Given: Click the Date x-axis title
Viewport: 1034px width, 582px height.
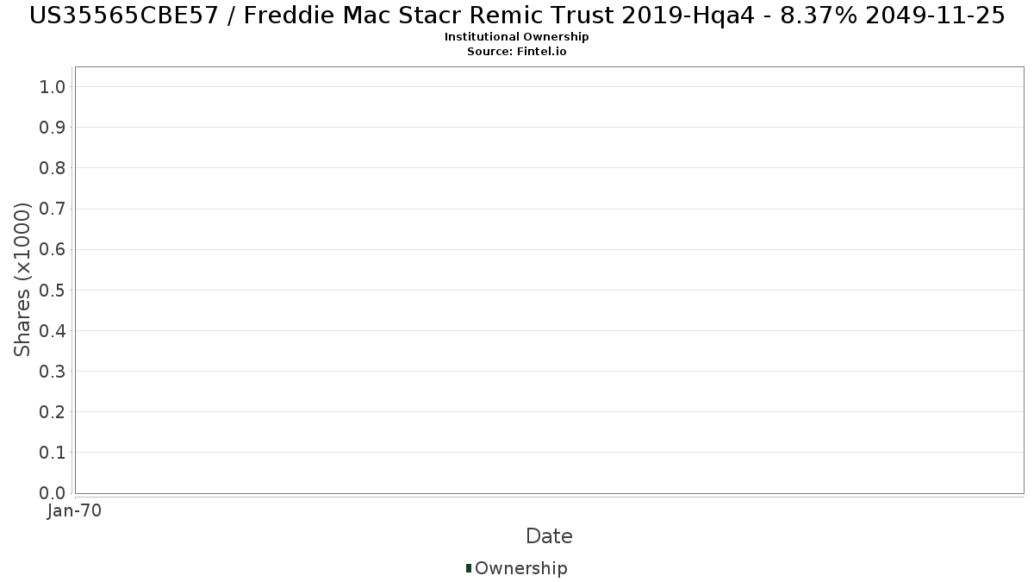Looking at the screenshot, I should 549,536.
